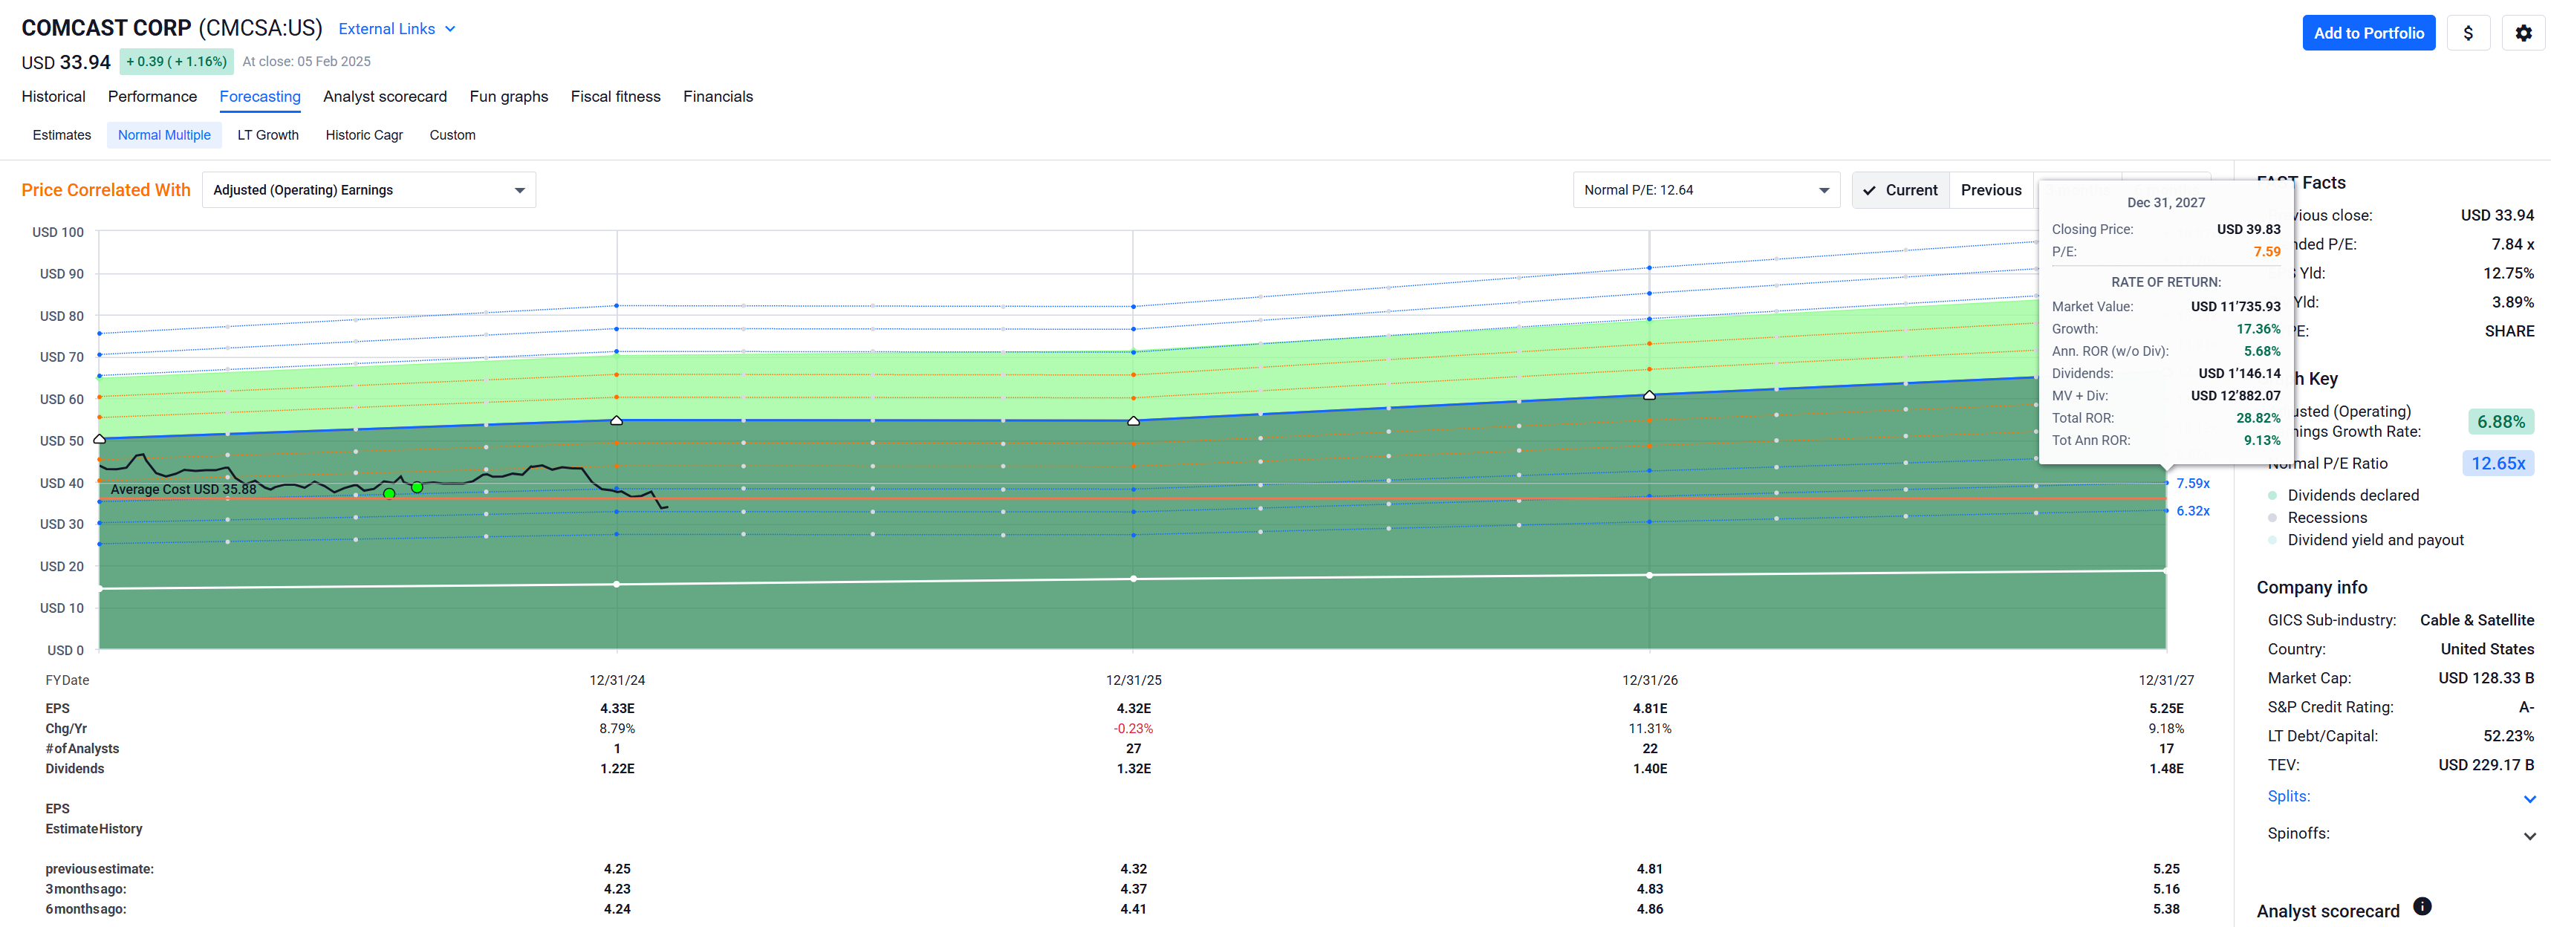Image resolution: width=2551 pixels, height=927 pixels.
Task: Click the 3 months ago 4.37 estimate
Action: 1133,889
